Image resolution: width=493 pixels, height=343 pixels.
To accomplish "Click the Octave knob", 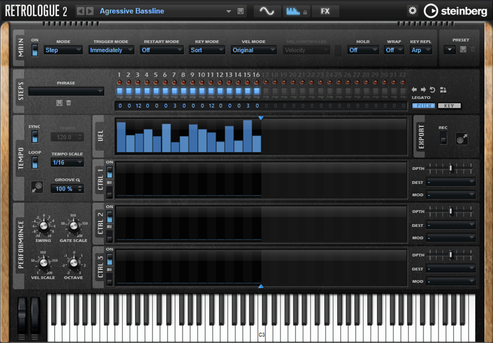I will click(x=73, y=263).
